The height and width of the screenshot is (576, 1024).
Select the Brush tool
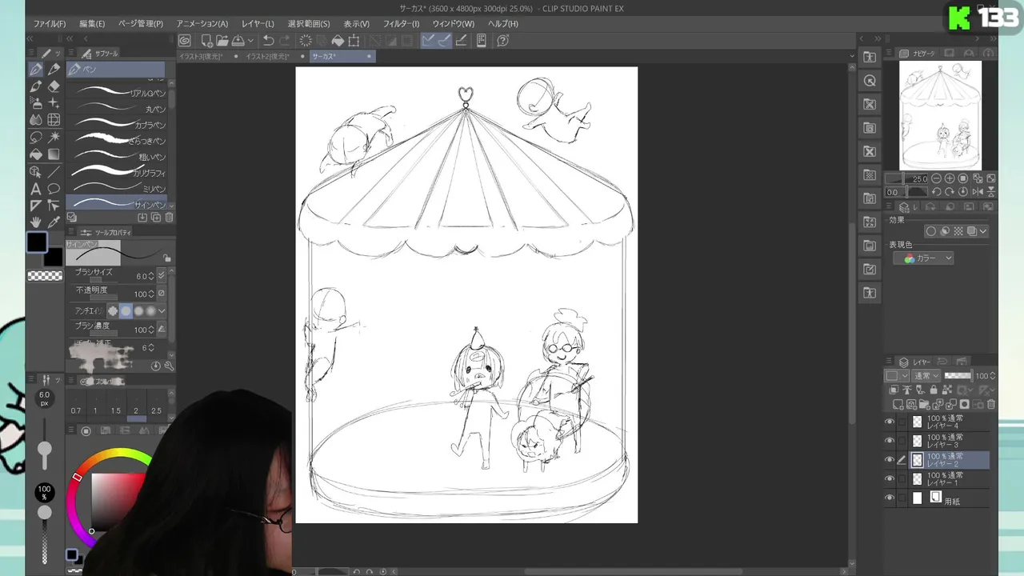pos(36,86)
